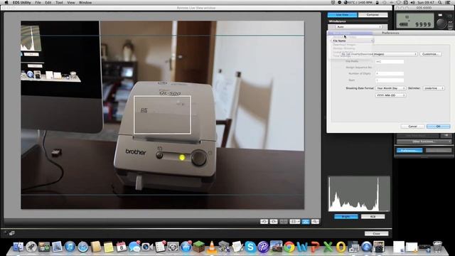
Task: Open Messages from the Dock
Action: pos(134,247)
